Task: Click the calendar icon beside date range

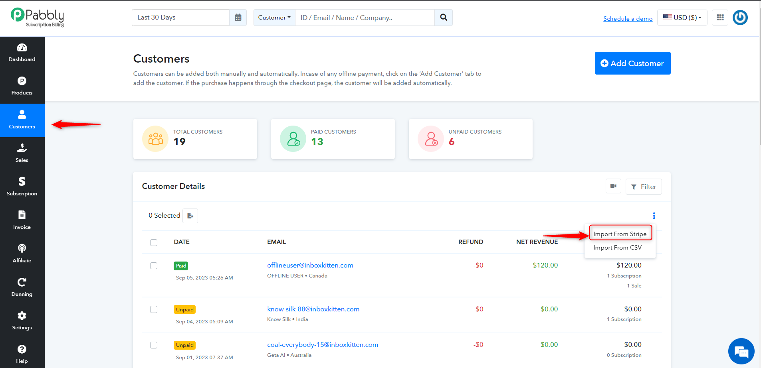Action: [238, 18]
